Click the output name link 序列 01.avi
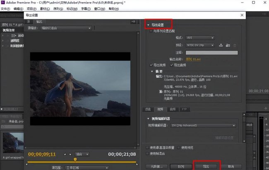The image size is (269, 170). click(x=193, y=59)
